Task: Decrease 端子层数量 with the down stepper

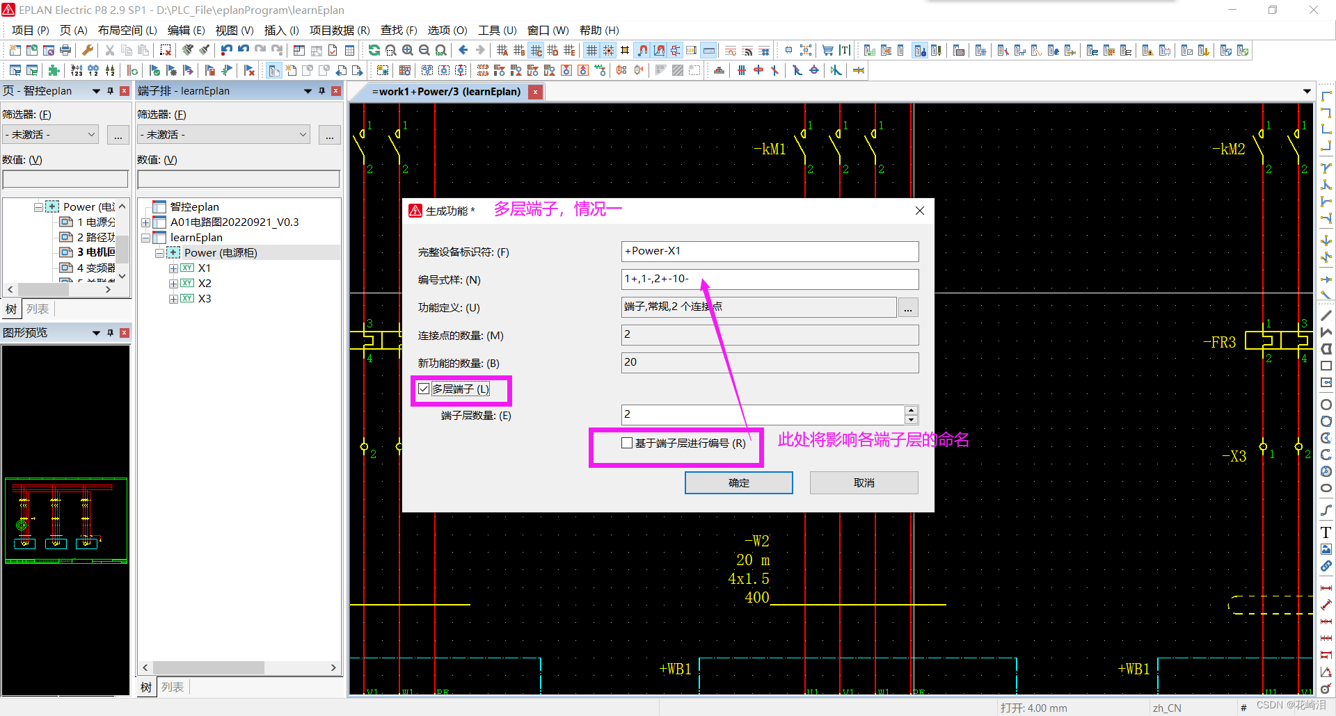Action: point(911,419)
